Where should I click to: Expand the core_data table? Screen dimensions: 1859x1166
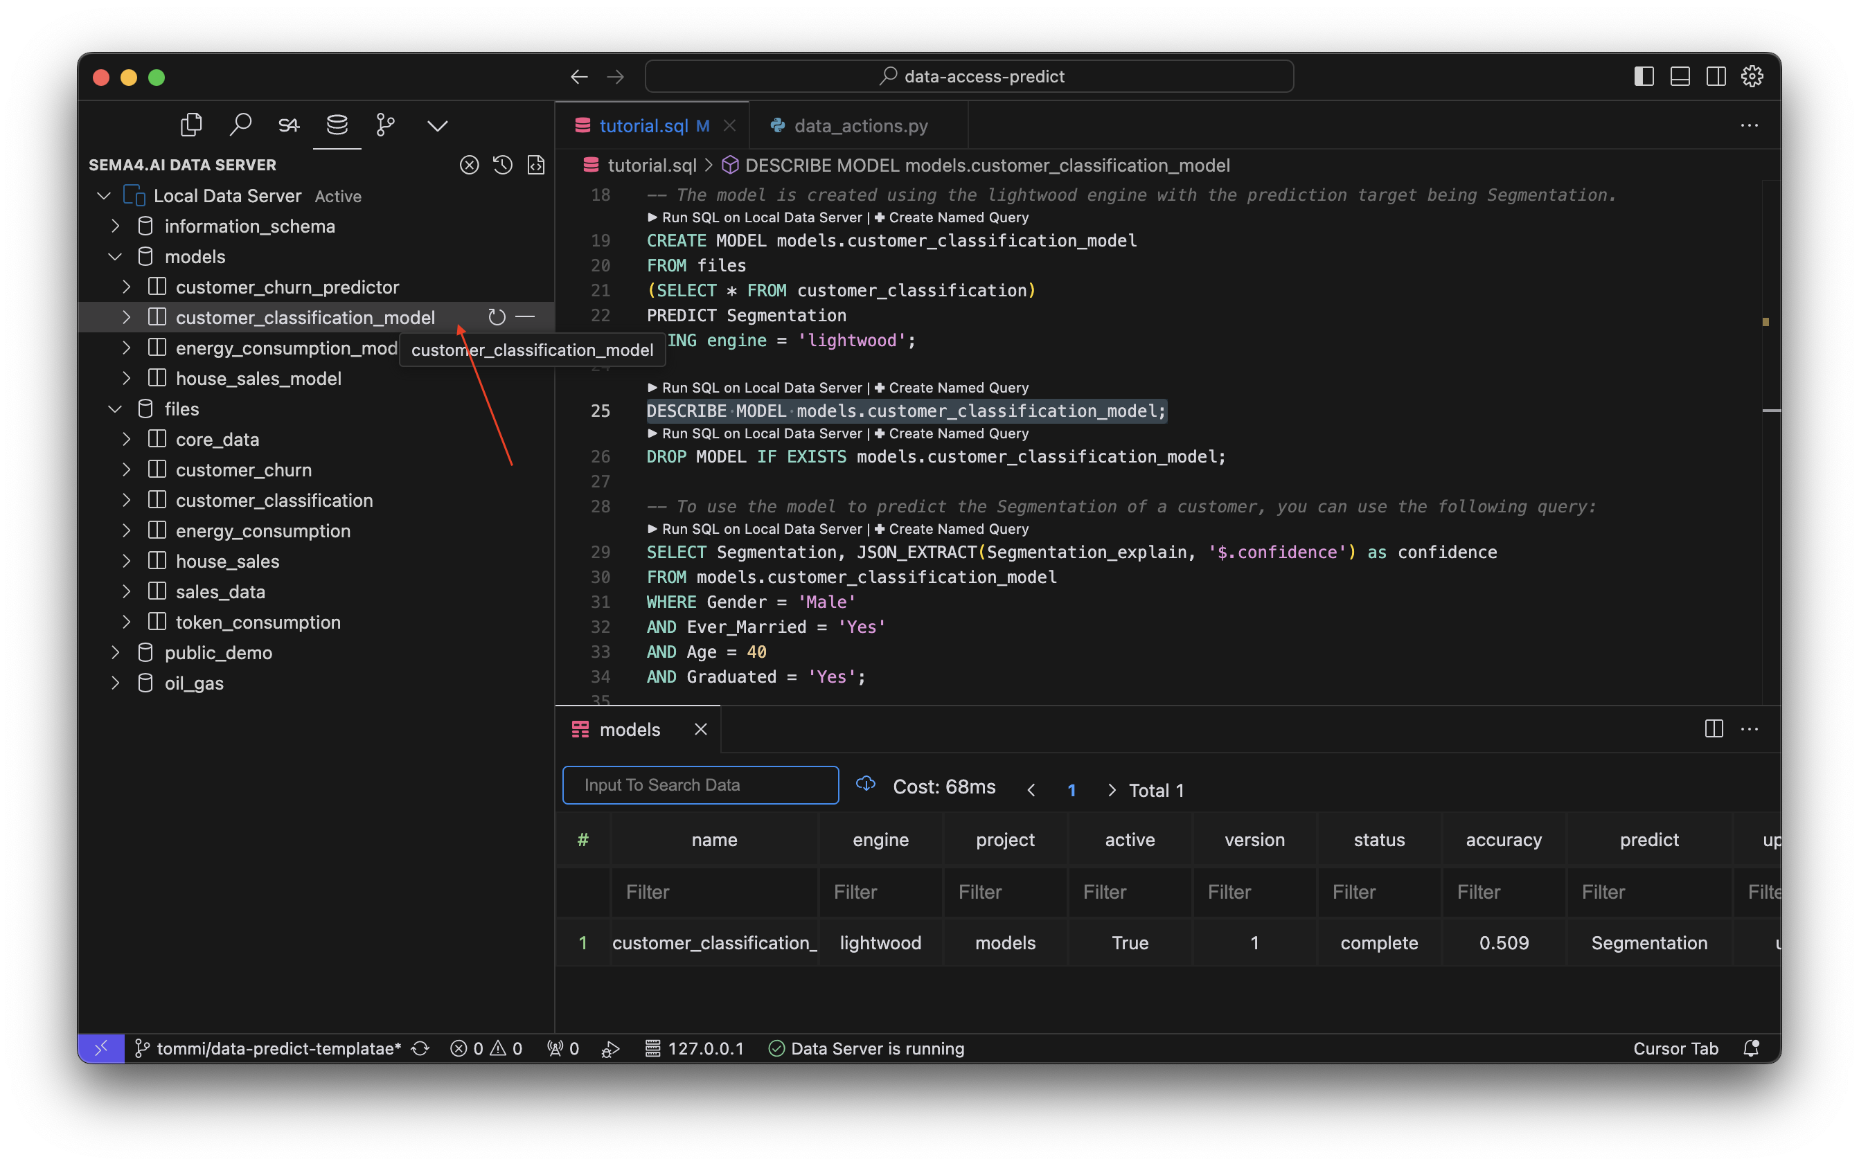127,440
